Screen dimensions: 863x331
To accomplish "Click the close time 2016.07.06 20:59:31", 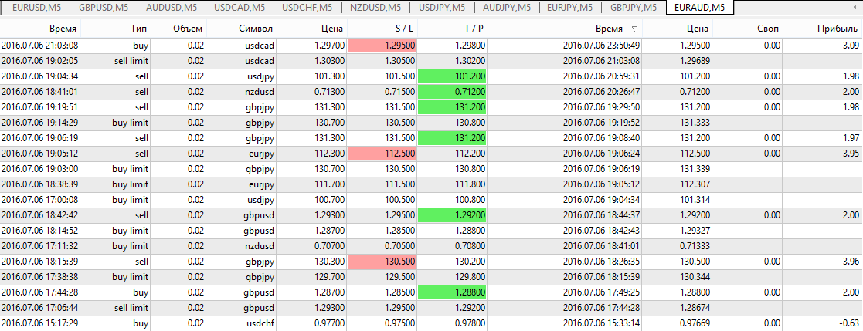I will [x=602, y=76].
